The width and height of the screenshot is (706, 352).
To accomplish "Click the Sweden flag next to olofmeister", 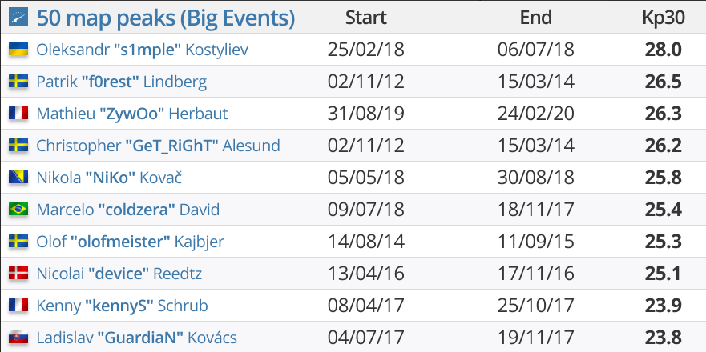I will pyautogui.click(x=18, y=242).
